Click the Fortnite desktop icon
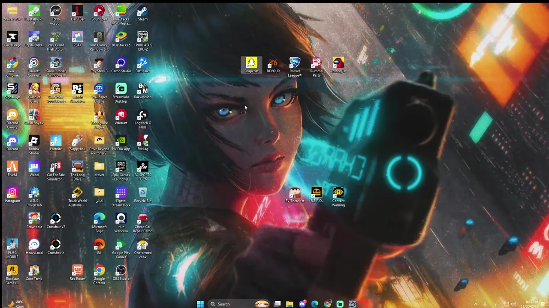This screenshot has height=308, width=549. [x=56, y=143]
